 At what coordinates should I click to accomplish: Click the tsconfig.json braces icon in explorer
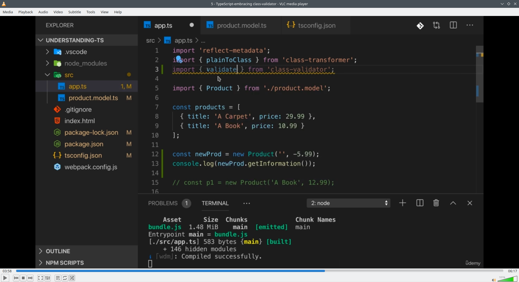click(57, 156)
